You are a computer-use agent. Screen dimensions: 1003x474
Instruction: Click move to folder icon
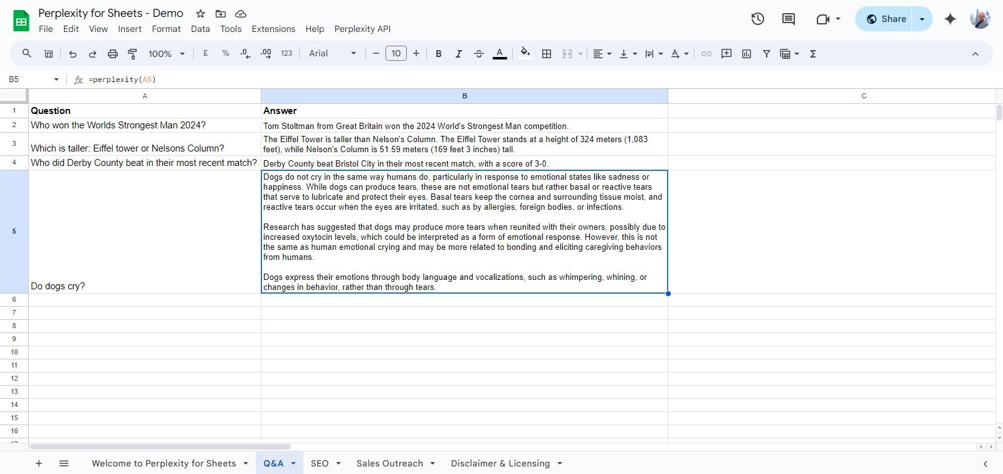pos(221,13)
